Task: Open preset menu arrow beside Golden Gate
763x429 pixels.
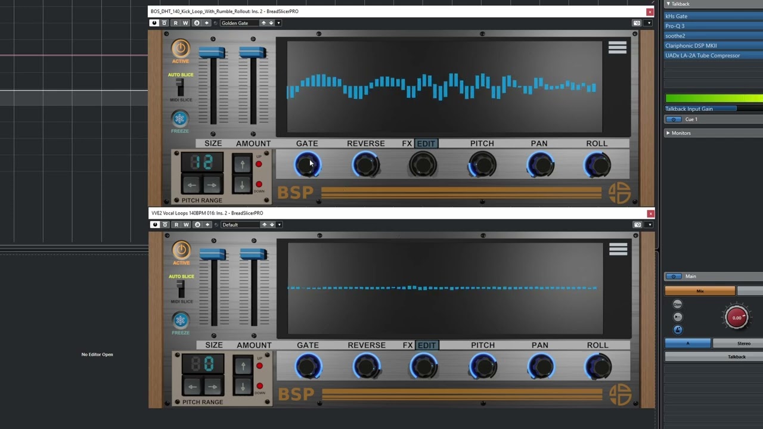Action: (278, 23)
